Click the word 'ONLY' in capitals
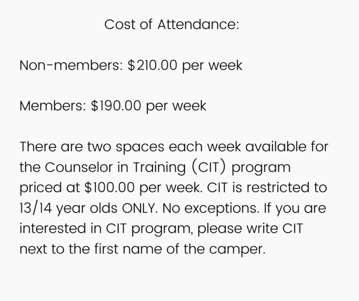 (x=138, y=208)
